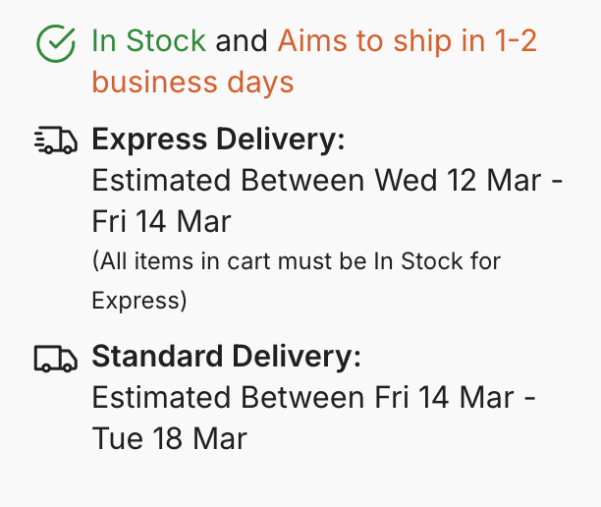Click the Express Delivery fast truck icon
The height and width of the screenshot is (507, 601).
click(x=56, y=140)
